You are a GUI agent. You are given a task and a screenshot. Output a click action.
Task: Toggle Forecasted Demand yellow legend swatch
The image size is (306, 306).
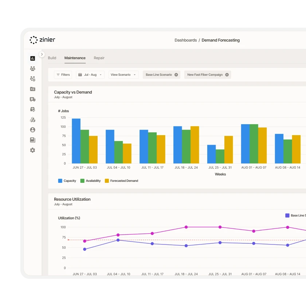(x=107, y=181)
